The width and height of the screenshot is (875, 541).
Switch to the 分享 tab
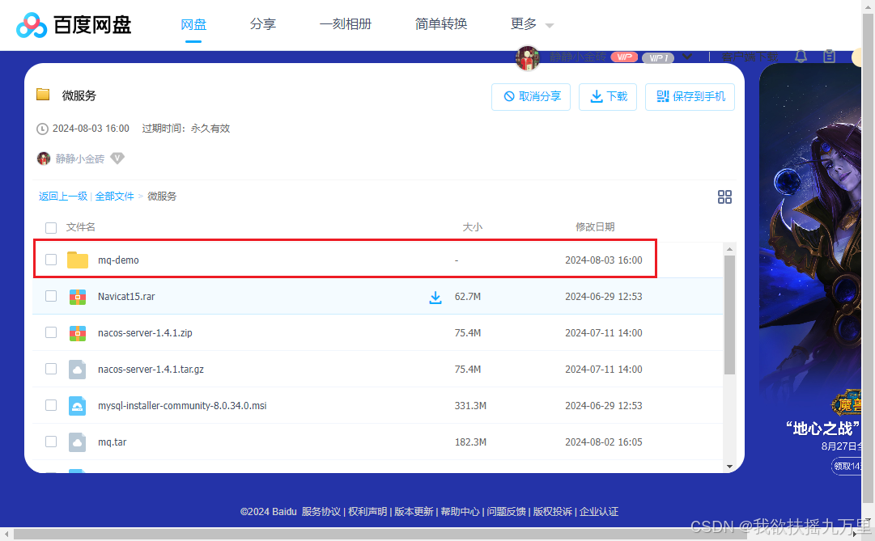(x=263, y=24)
